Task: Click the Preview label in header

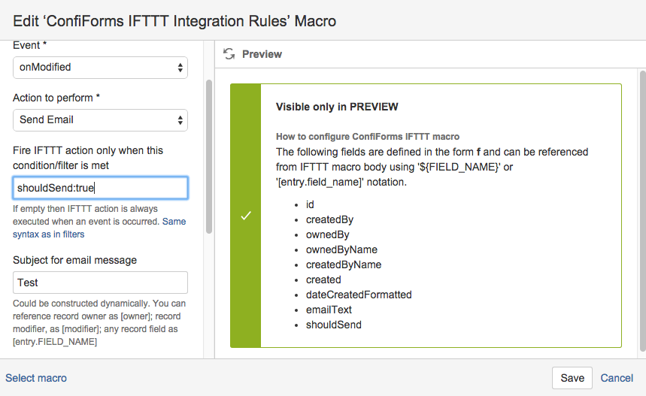Action: pyautogui.click(x=262, y=54)
